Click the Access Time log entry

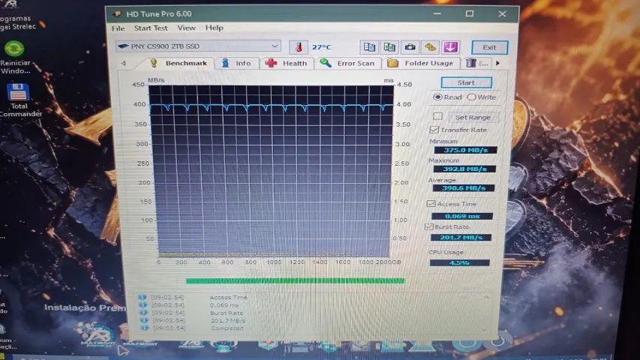(229, 297)
